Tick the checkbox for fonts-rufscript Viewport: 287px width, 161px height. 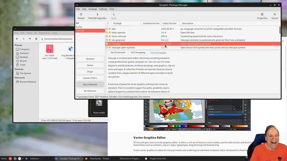click(x=107, y=36)
